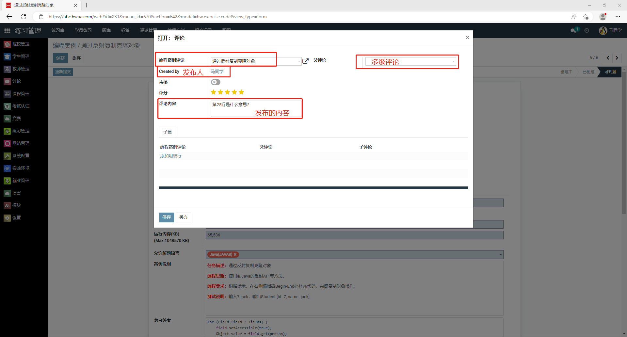The width and height of the screenshot is (627, 337).
Task: Click the 子评论 column header
Action: click(x=365, y=147)
